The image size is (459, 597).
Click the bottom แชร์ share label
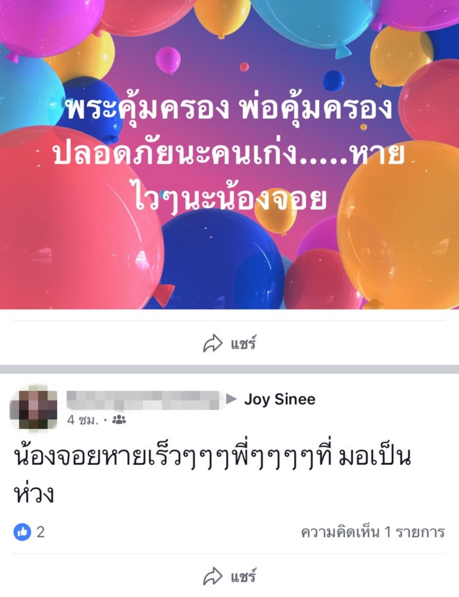click(243, 576)
